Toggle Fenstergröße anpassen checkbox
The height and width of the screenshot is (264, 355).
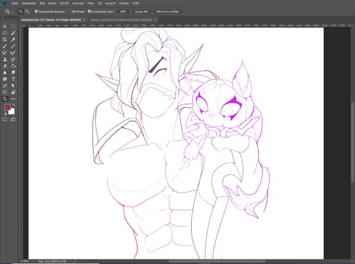coord(36,12)
